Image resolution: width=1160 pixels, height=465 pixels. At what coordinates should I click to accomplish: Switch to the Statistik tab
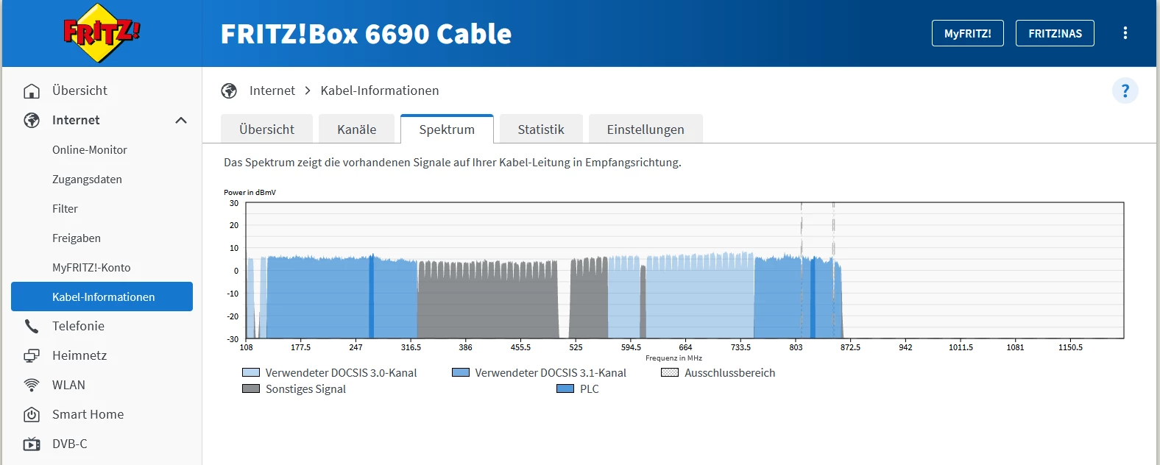[x=541, y=129]
